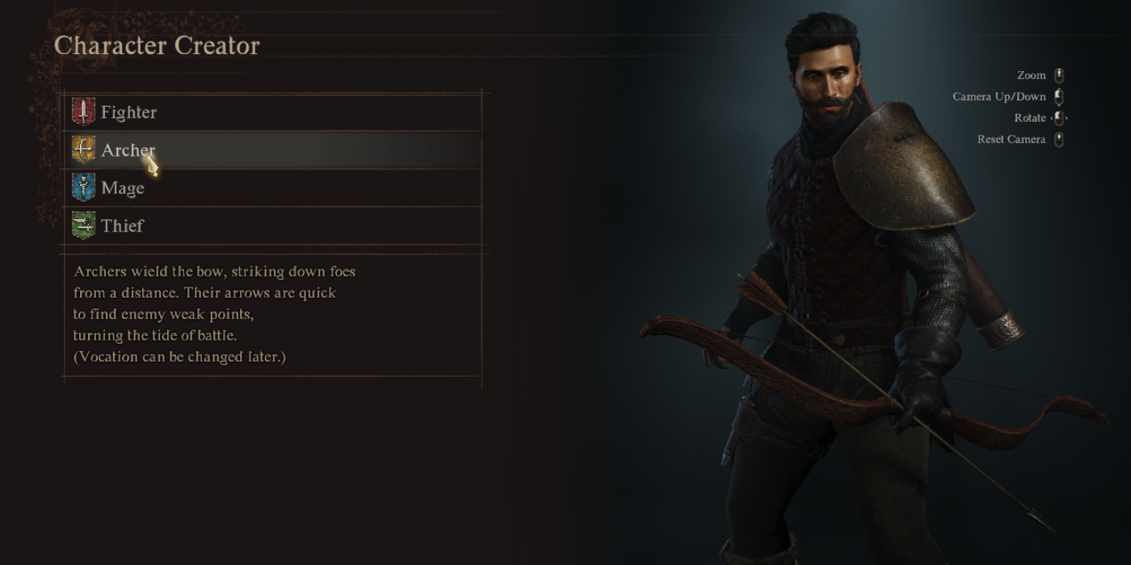Click the yellow Archer bow emblem
1131x565 pixels.
tap(83, 149)
